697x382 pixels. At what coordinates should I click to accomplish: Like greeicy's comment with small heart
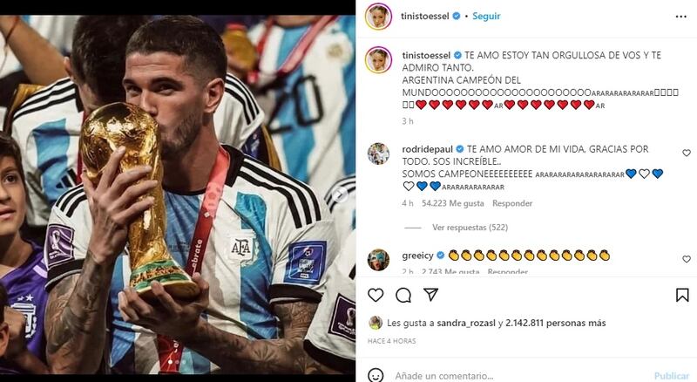687,259
